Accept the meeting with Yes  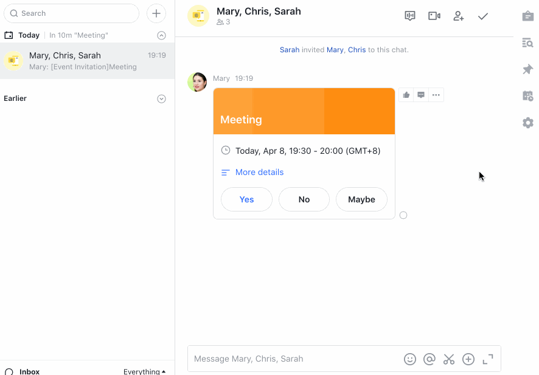pos(246,199)
